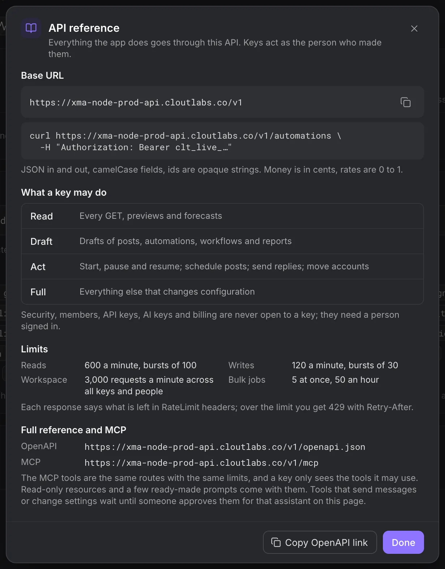The image size is (445, 569).
Task: Click 'Everything else that changes configuration' text
Action: [x=167, y=292]
